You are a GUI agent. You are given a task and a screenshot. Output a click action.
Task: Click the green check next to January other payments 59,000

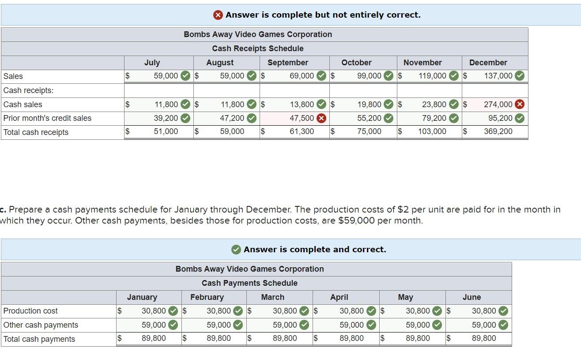(173, 325)
